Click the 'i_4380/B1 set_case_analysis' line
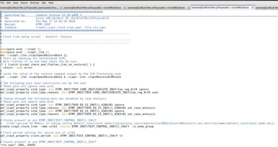The width and height of the screenshot is (278, 147). tap(78, 108)
